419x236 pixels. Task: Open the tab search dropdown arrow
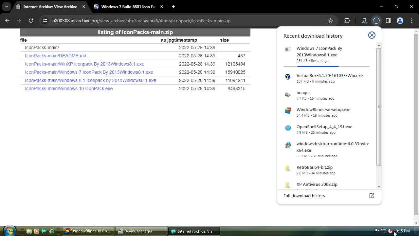pyautogui.click(x=6, y=7)
